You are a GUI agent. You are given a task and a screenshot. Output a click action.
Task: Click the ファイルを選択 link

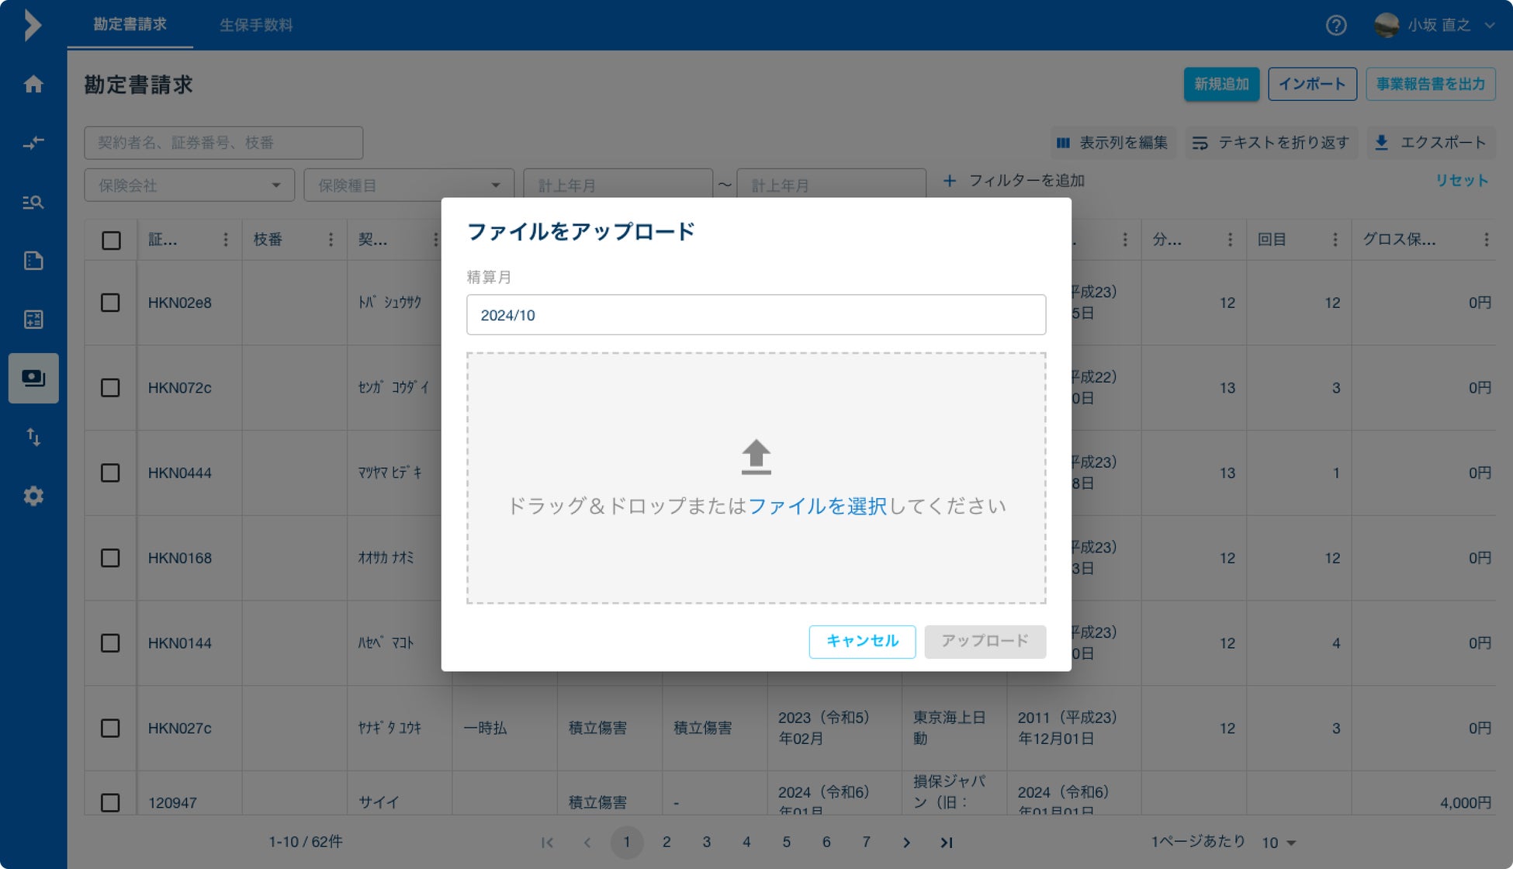coord(817,506)
